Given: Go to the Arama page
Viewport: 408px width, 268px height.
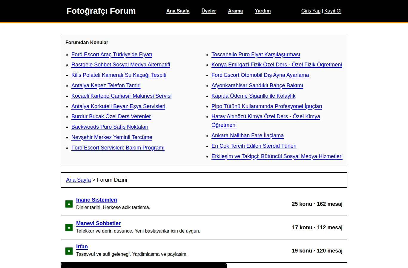Looking at the screenshot, I should 235,11.
